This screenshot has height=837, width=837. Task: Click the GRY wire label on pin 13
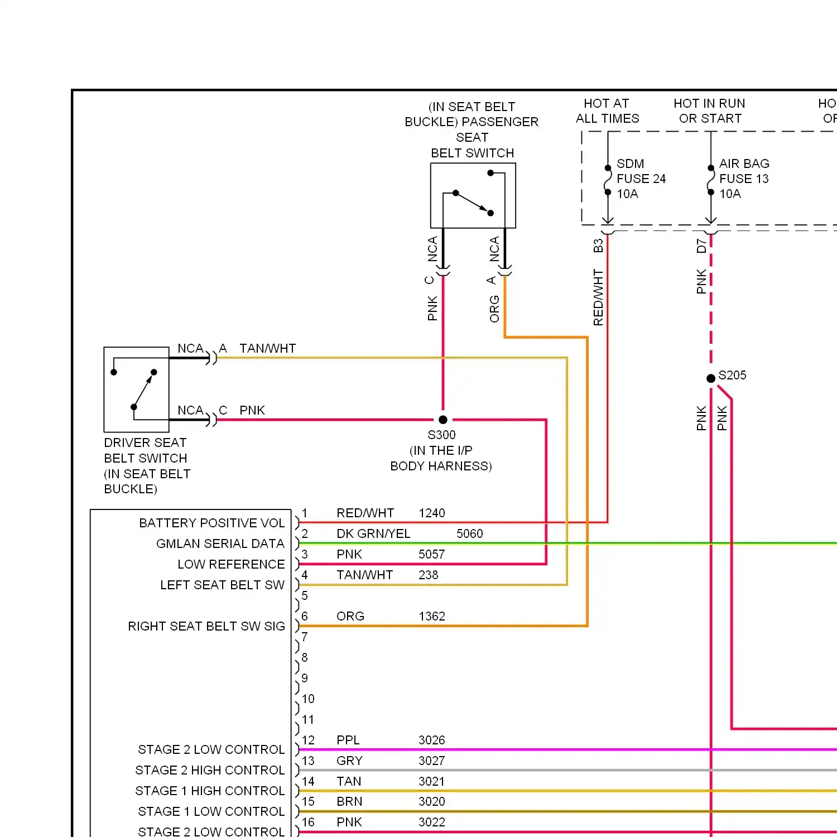(x=349, y=761)
